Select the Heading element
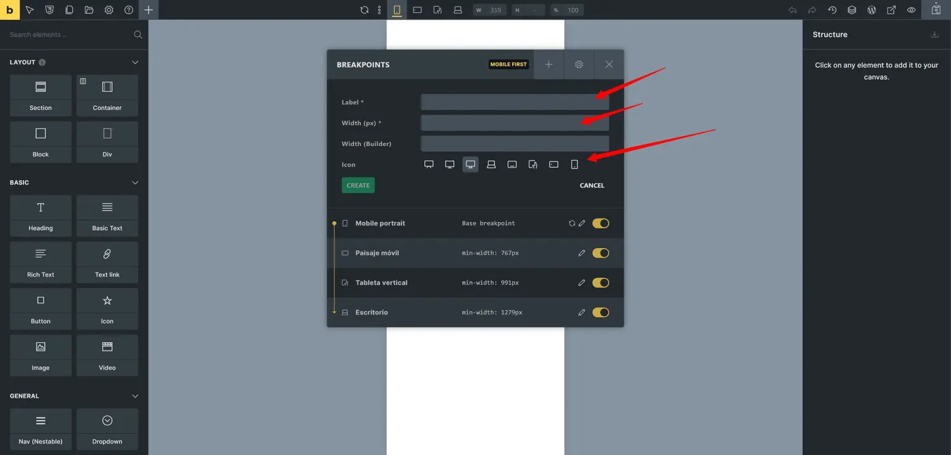Screen dimensions: 951x455 pyautogui.click(x=41, y=216)
